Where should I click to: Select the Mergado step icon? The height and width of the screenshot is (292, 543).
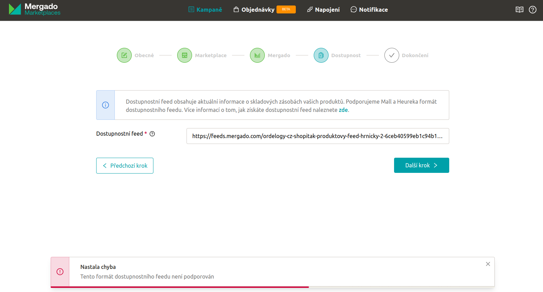pyautogui.click(x=257, y=55)
